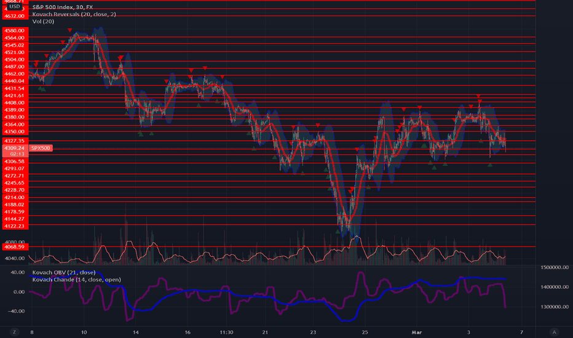Viewport: 573px width, 338px height.
Task: Select the 4504.00 price level label
Action: tap(15, 60)
